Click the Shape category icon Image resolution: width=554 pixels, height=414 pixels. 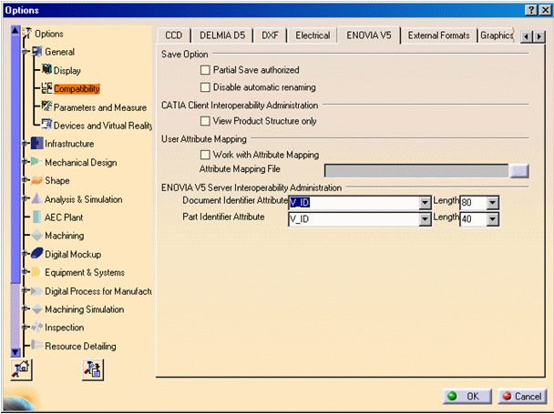(36, 180)
